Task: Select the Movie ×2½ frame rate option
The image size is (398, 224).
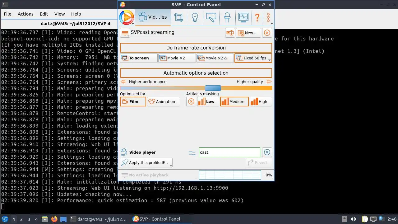Action: tap(215, 58)
